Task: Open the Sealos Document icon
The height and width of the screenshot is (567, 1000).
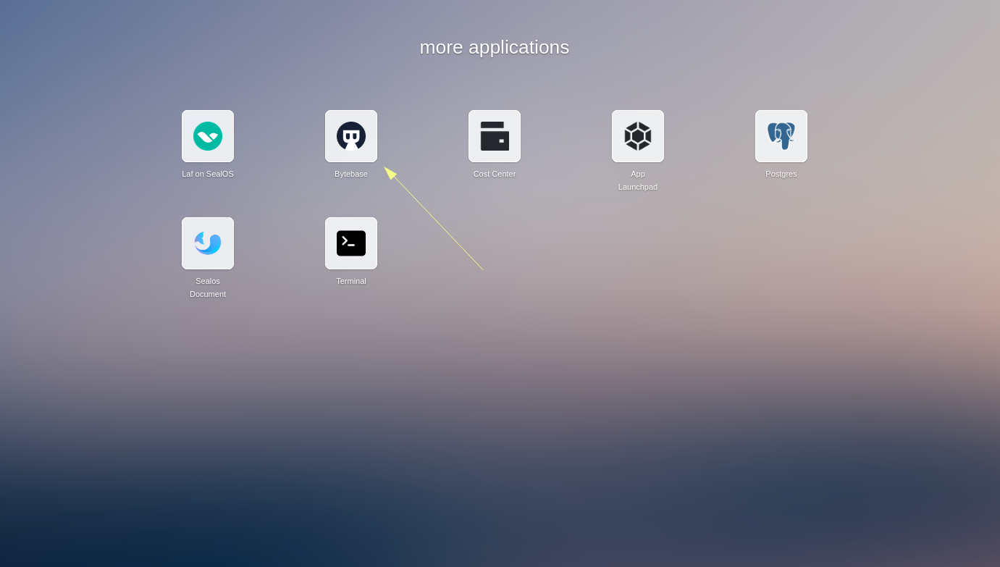Action: coord(208,243)
